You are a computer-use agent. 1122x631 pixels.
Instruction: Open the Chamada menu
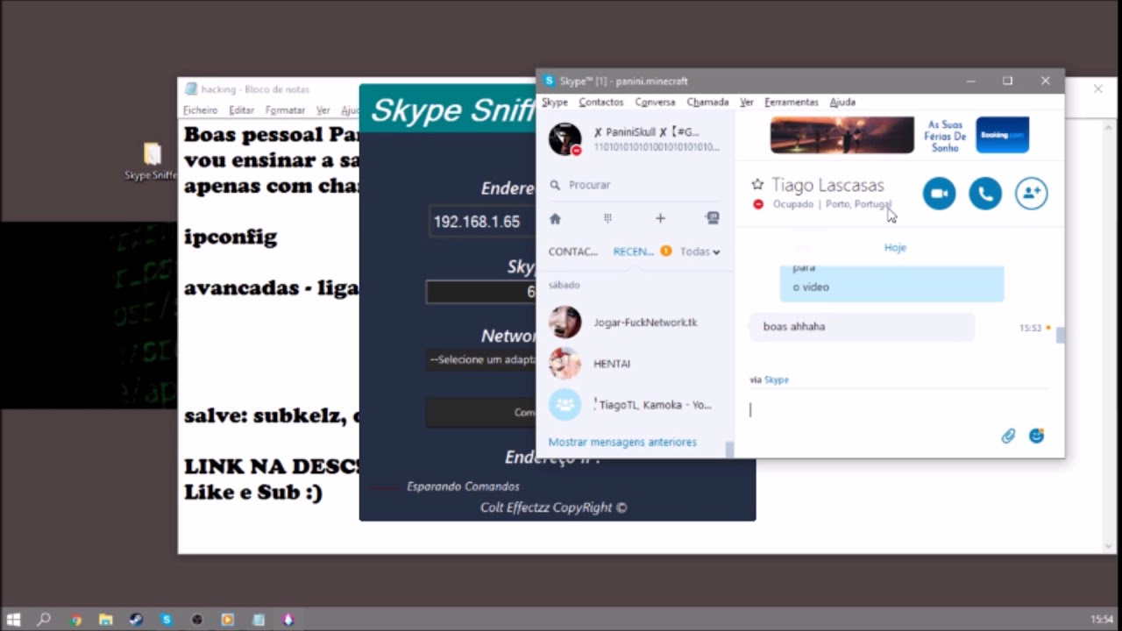coord(707,103)
